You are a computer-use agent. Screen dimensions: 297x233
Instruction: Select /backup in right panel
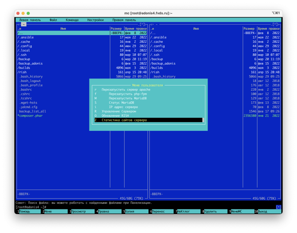[215, 59]
